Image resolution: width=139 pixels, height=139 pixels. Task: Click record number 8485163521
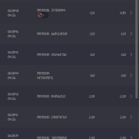(58, 96)
